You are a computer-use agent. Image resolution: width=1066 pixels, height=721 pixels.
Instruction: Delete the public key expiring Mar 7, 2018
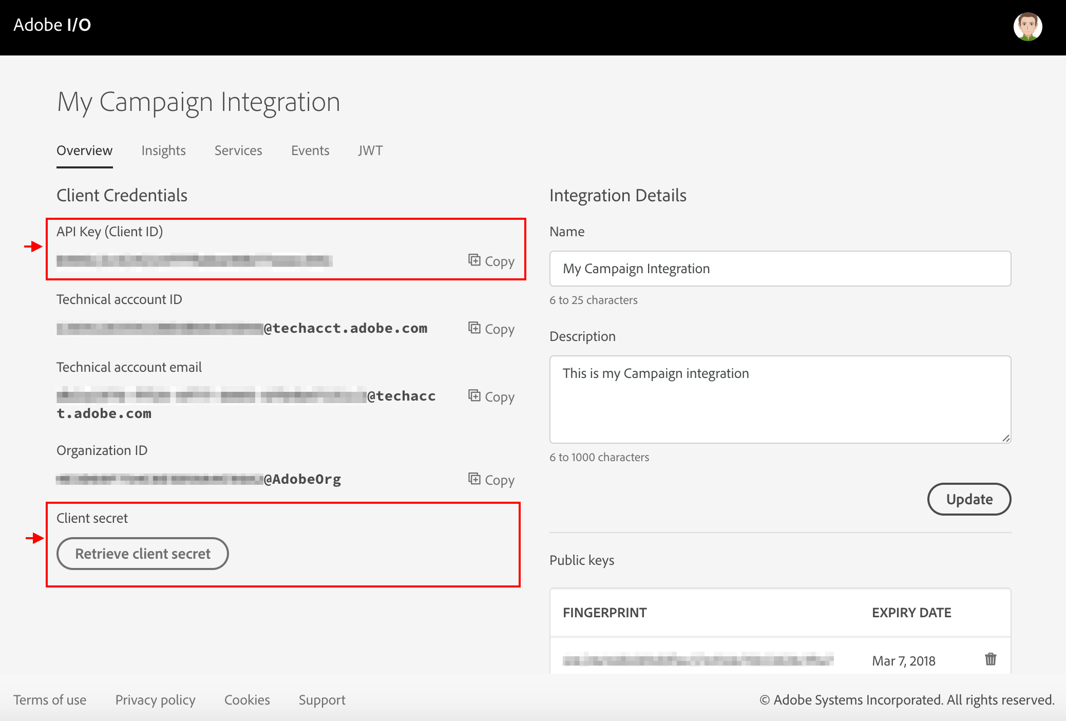tap(991, 659)
